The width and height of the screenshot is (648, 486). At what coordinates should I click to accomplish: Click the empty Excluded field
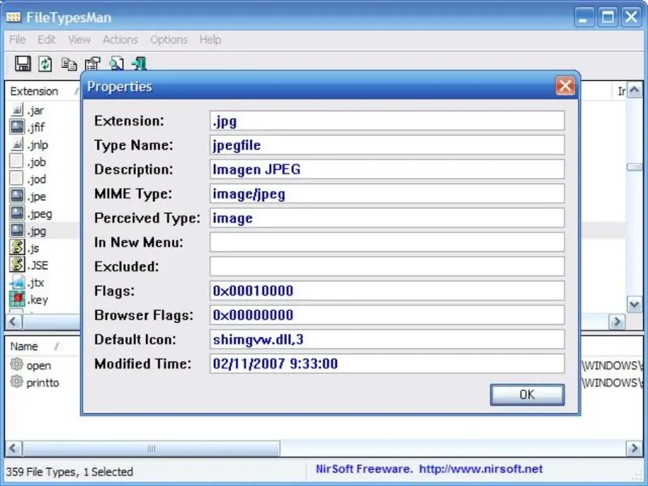tap(387, 266)
